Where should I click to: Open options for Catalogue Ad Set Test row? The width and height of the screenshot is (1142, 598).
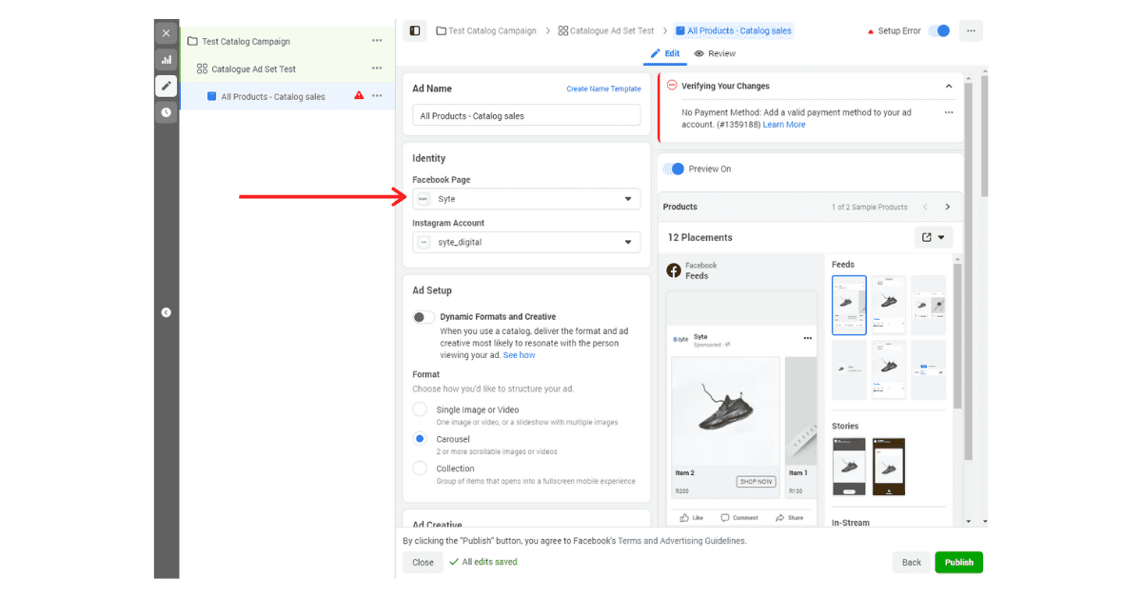pyautogui.click(x=377, y=69)
